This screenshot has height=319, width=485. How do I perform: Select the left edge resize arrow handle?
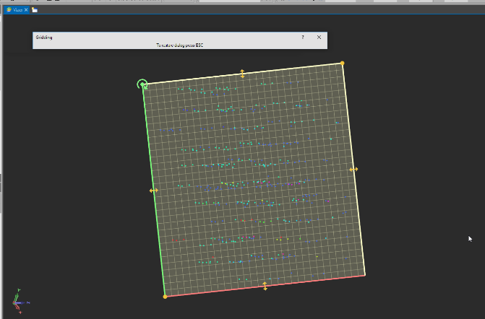pyautogui.click(x=153, y=191)
